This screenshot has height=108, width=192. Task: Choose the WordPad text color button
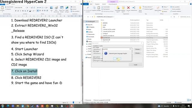(30, 11)
